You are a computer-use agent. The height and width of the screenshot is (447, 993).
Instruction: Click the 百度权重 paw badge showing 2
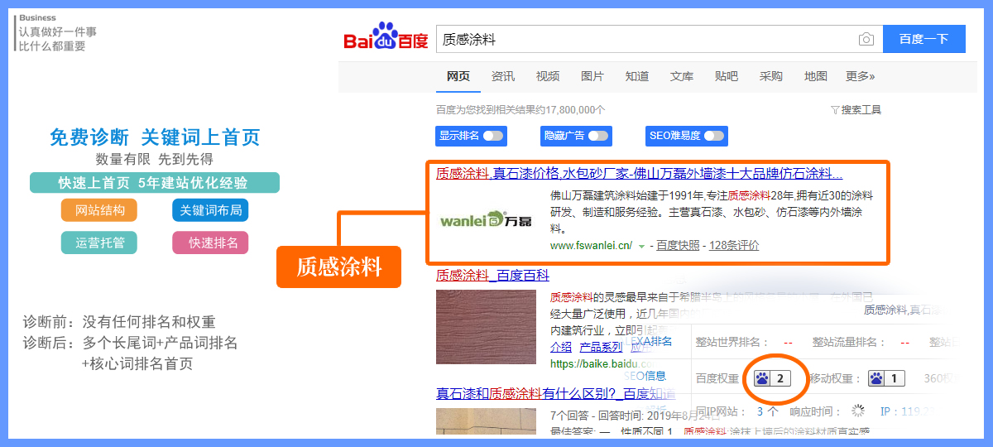[772, 378]
